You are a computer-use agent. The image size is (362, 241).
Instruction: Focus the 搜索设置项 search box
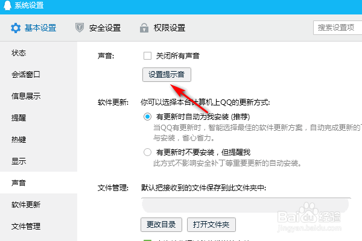pos(337,28)
